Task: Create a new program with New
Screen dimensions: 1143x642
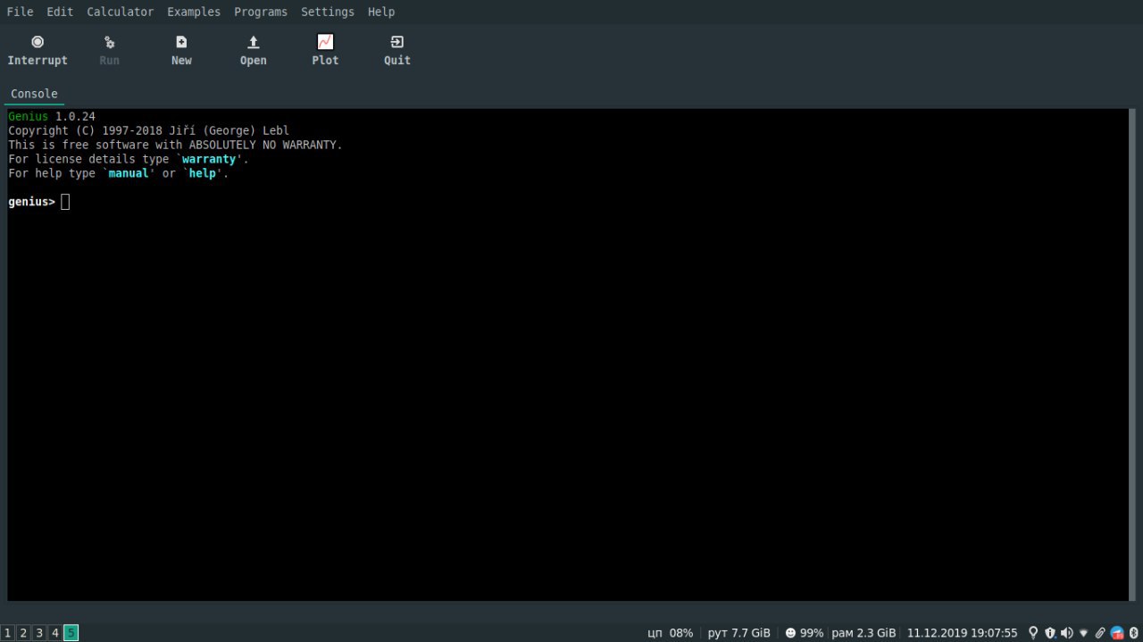Action: coord(181,51)
